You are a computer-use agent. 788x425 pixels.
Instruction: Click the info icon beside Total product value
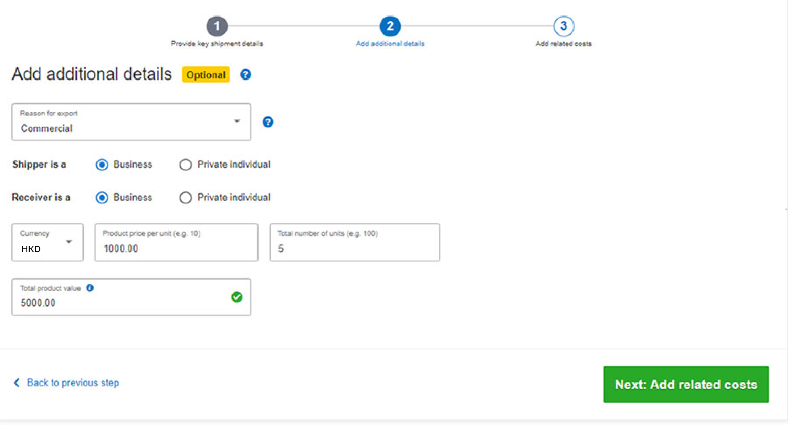(90, 288)
